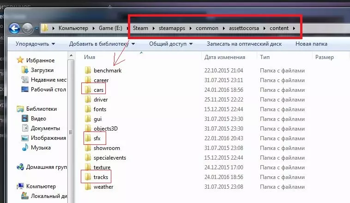This screenshot has width=350, height=203.
Task: Open the Общий доступ menu
Action: tap(171, 44)
